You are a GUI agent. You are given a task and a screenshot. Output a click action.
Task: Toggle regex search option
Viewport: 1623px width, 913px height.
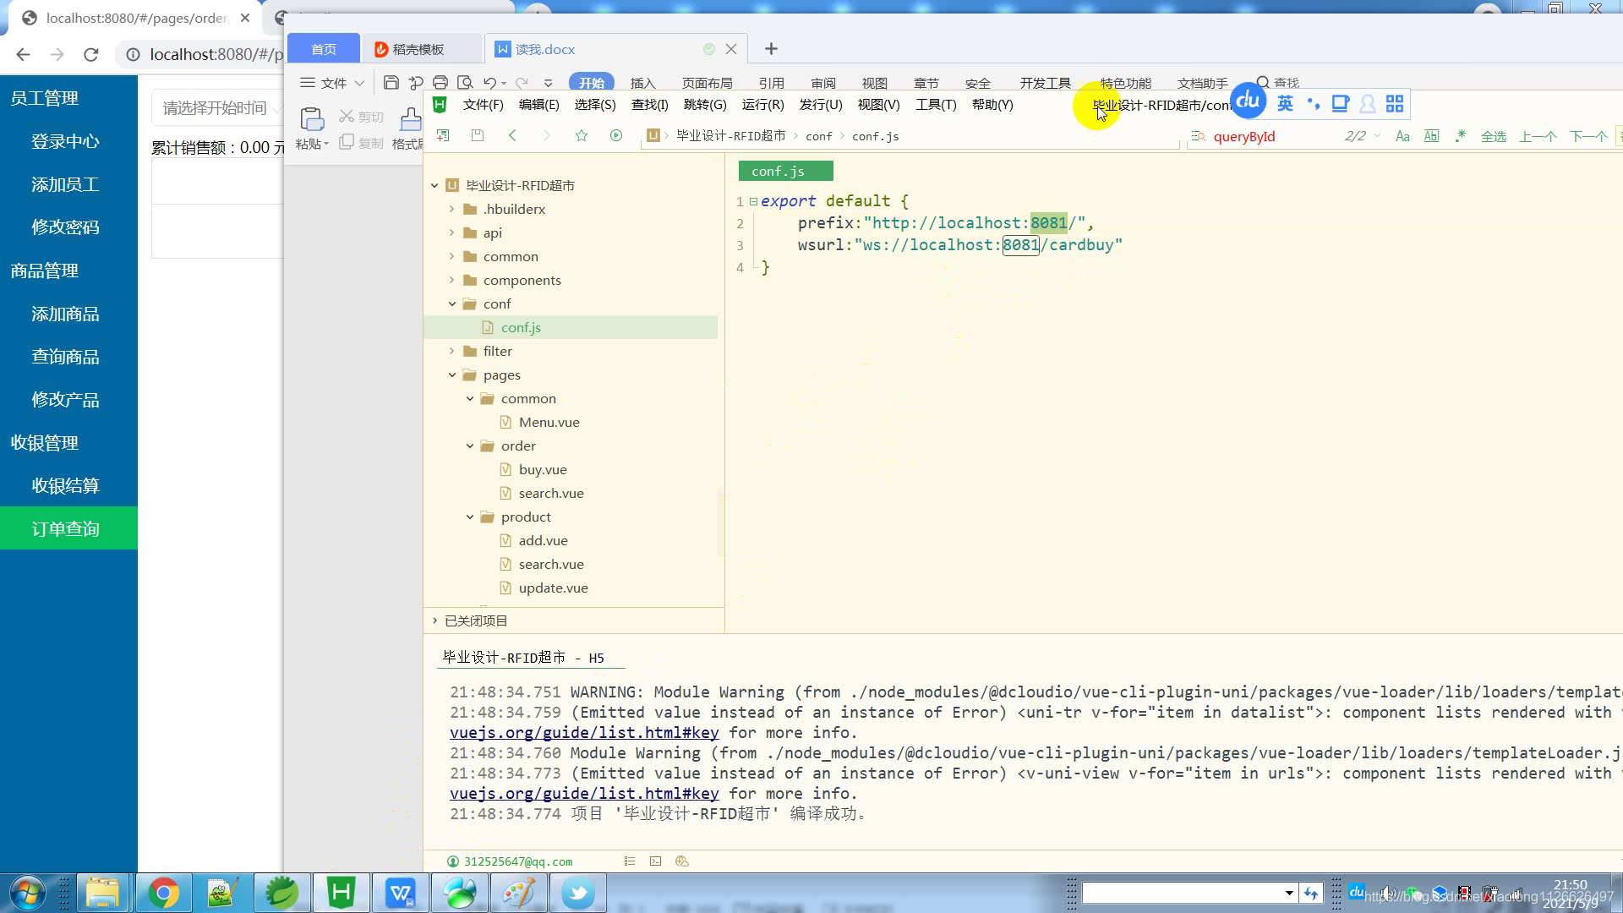point(1460,136)
